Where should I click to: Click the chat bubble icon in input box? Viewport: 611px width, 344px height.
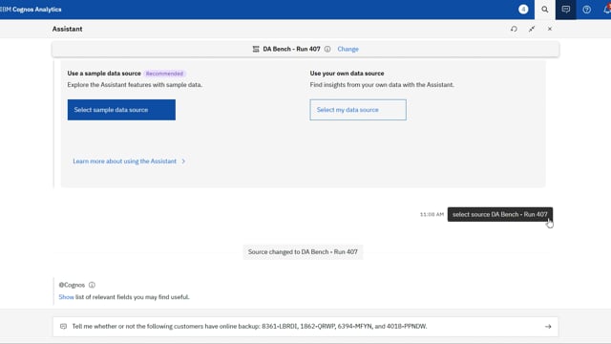(x=64, y=327)
